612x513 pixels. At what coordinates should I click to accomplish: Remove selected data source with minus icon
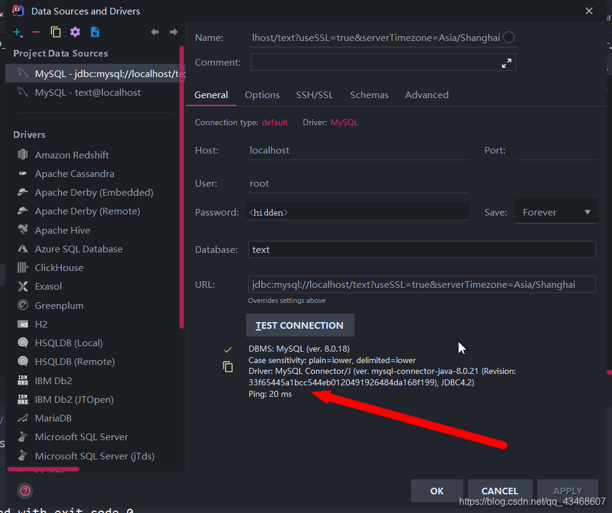click(36, 33)
